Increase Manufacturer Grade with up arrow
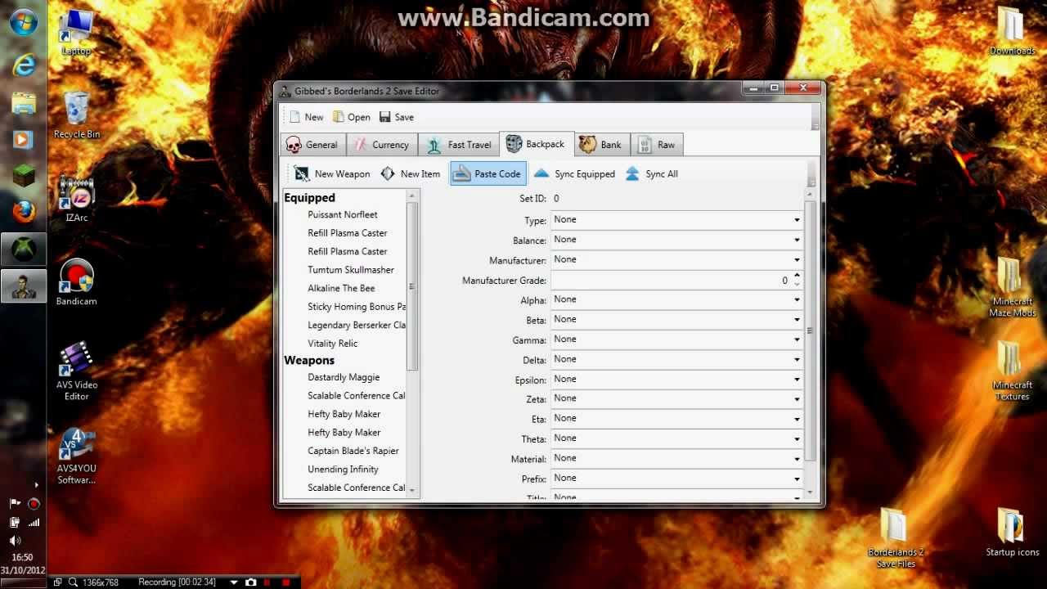This screenshot has width=1047, height=589. point(798,276)
